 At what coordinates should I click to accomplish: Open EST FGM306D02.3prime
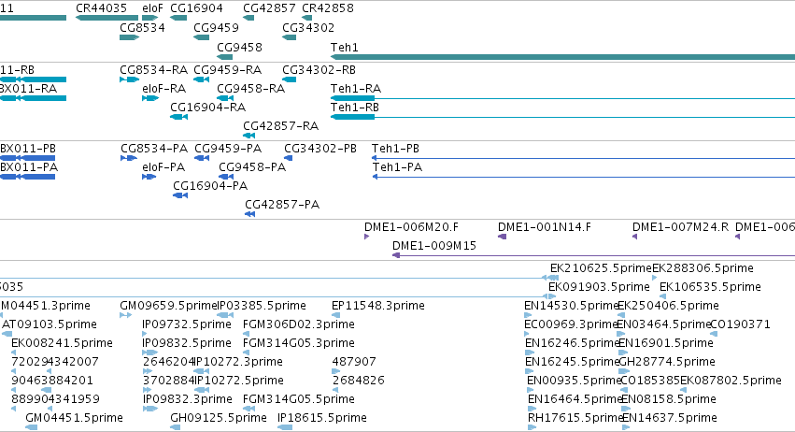(x=299, y=324)
